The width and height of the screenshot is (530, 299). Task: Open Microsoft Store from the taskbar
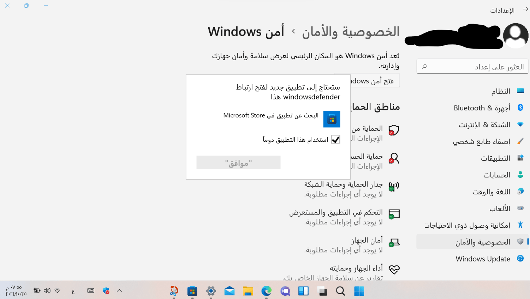192,291
